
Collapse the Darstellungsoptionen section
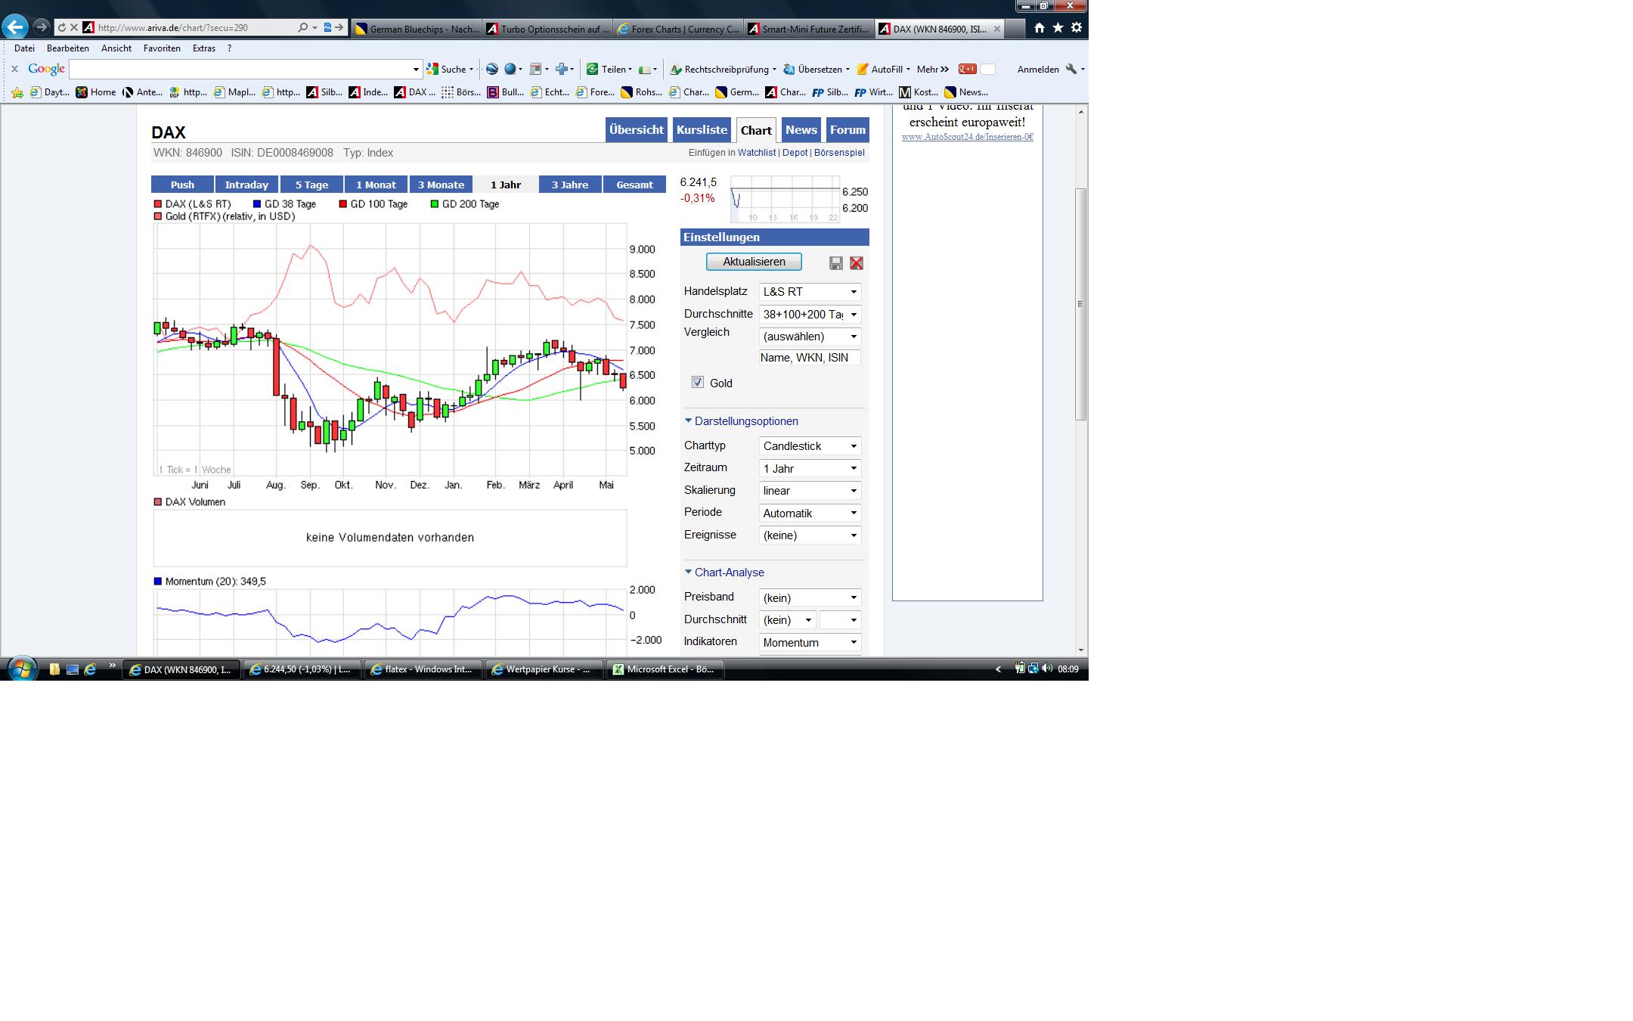[741, 421]
